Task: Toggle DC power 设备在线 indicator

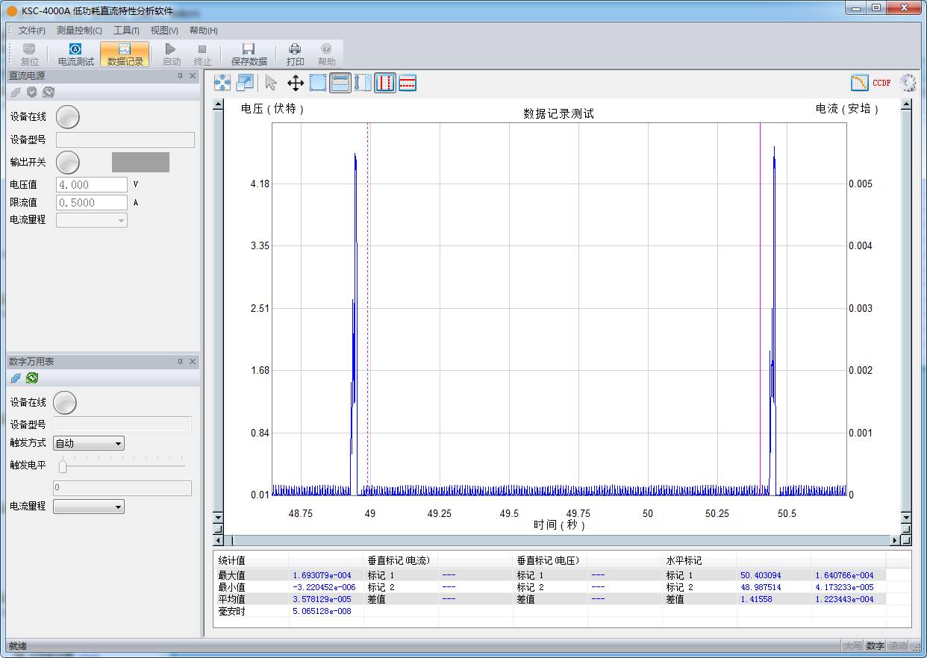Action: [68, 117]
